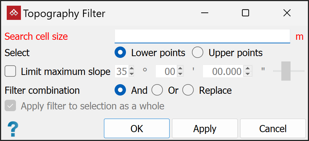Click the red Topography Filter app icon
The image size is (309, 141).
pos(14,13)
